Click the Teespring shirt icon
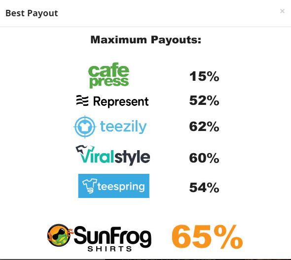 tap(90, 186)
